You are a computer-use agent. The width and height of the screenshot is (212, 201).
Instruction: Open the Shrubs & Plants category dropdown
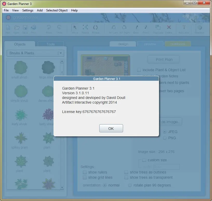click(x=35, y=53)
